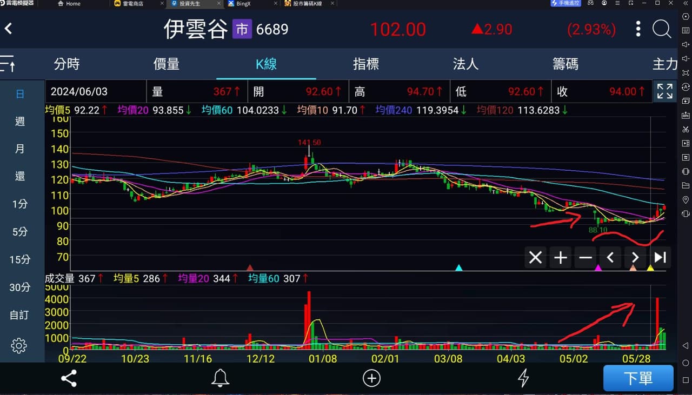Switch to 分時 tab
The image size is (692, 395).
click(x=67, y=64)
